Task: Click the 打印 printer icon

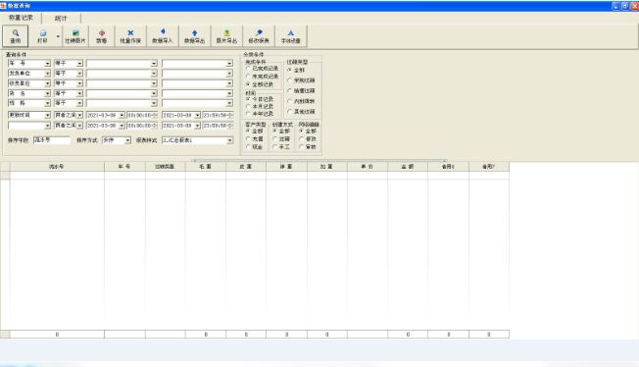Action: 42,36
